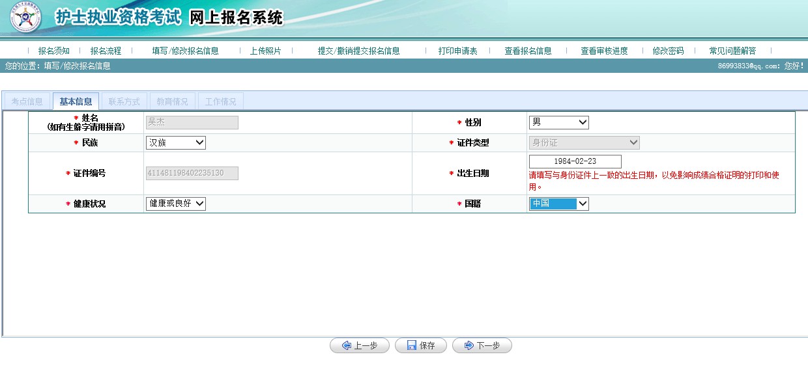Open 上传照片 upload photo page
The width and height of the screenshot is (808, 387).
pyautogui.click(x=265, y=51)
